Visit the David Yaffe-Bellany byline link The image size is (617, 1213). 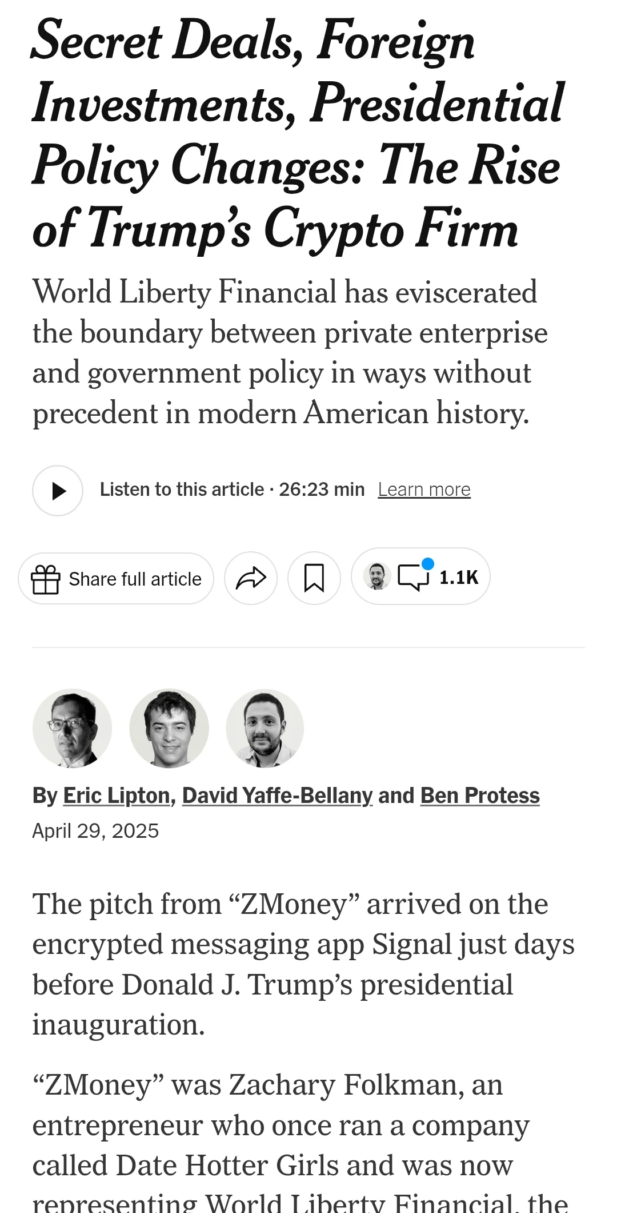coord(277,796)
